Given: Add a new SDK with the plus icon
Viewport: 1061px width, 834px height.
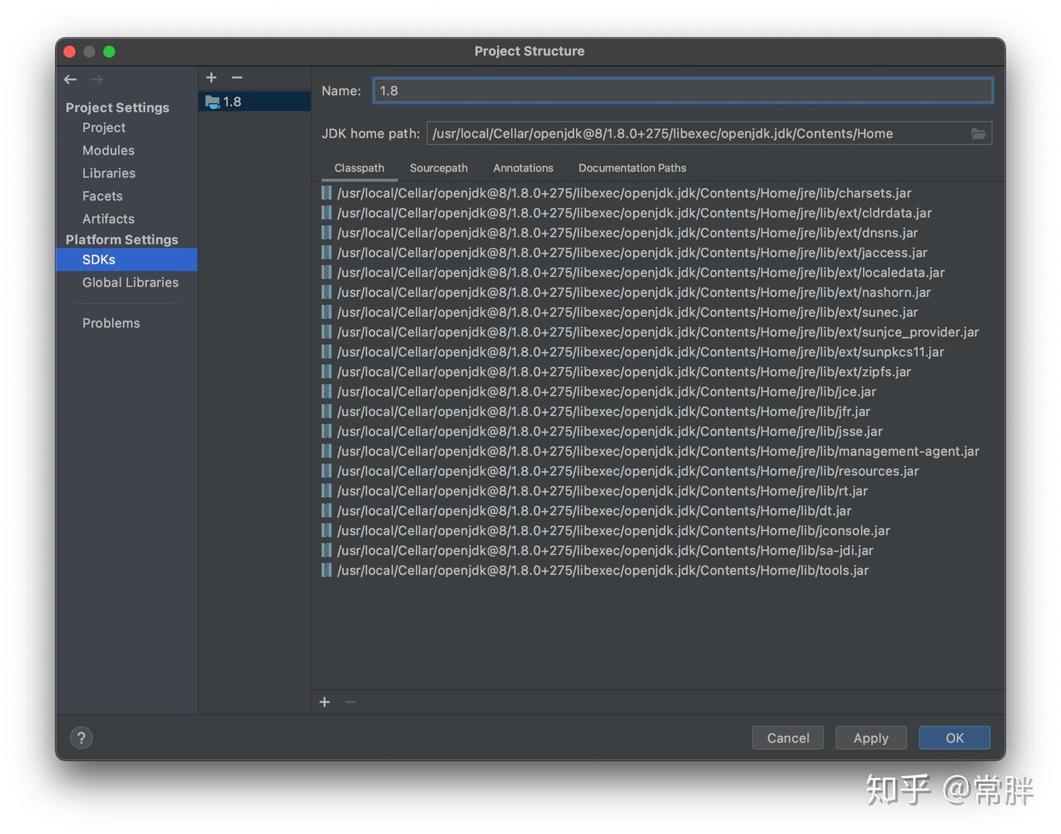Looking at the screenshot, I should [211, 77].
